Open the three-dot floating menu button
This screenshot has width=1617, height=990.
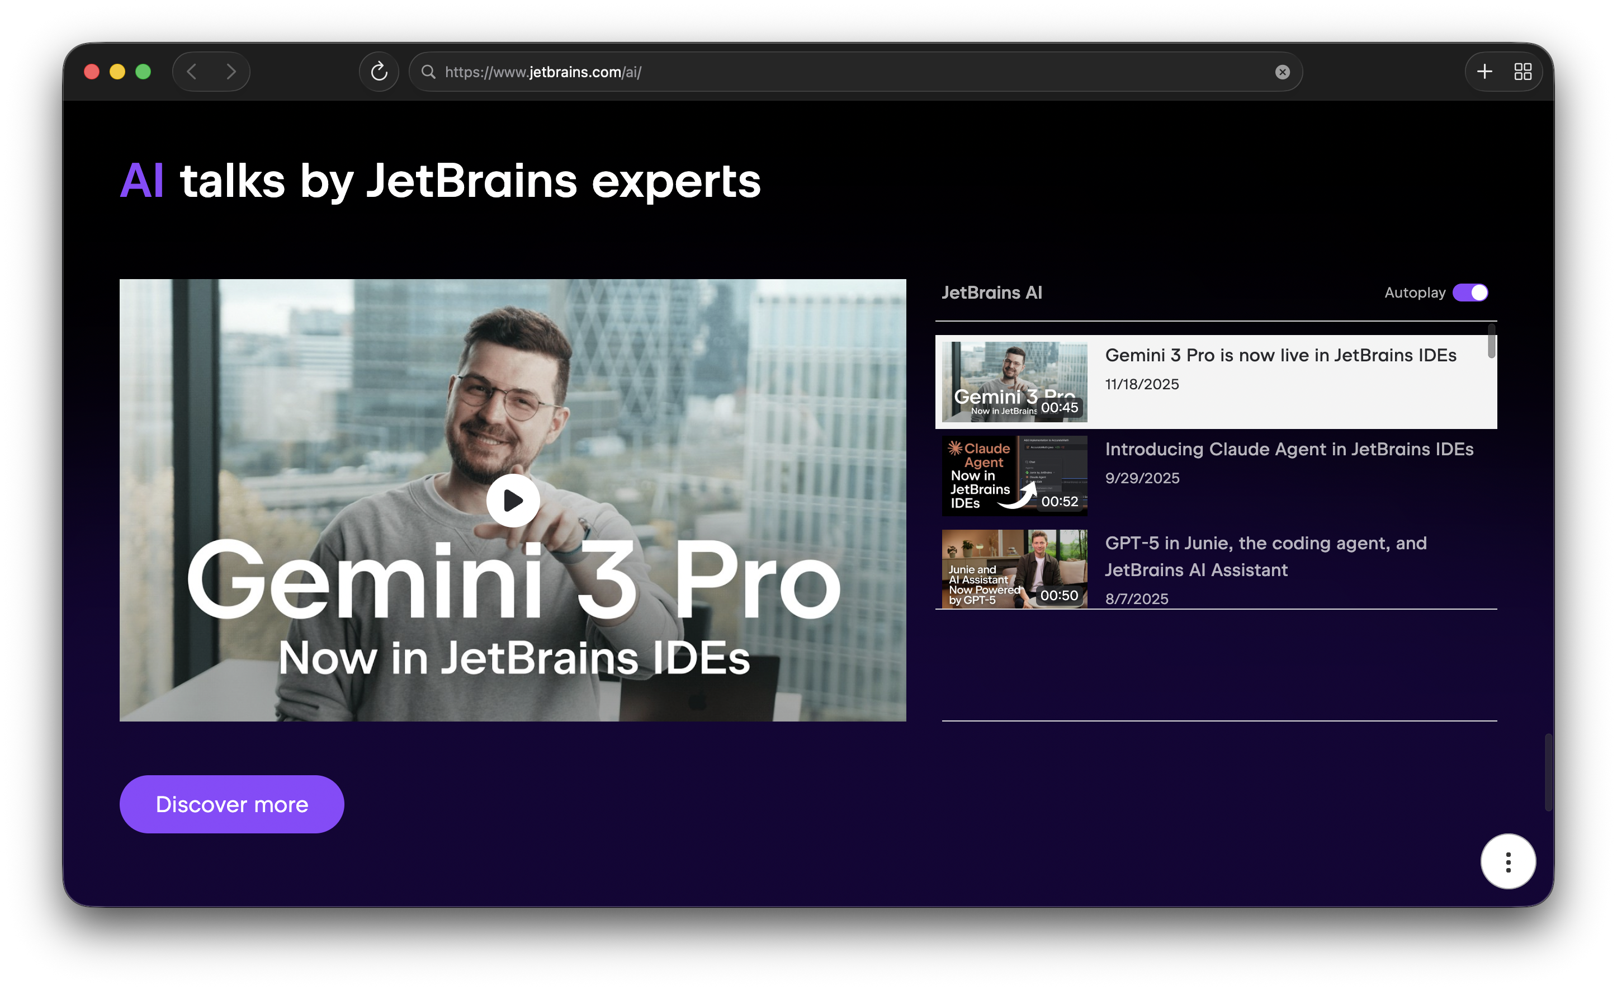pyautogui.click(x=1507, y=861)
